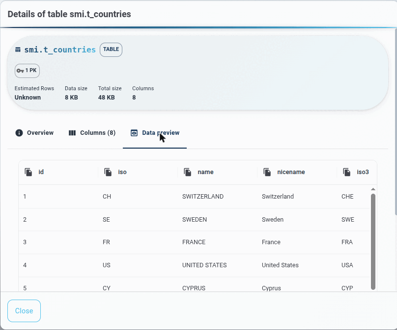Open the Columns (8) tab
Image resolution: width=397 pixels, height=330 pixels.
pos(92,133)
